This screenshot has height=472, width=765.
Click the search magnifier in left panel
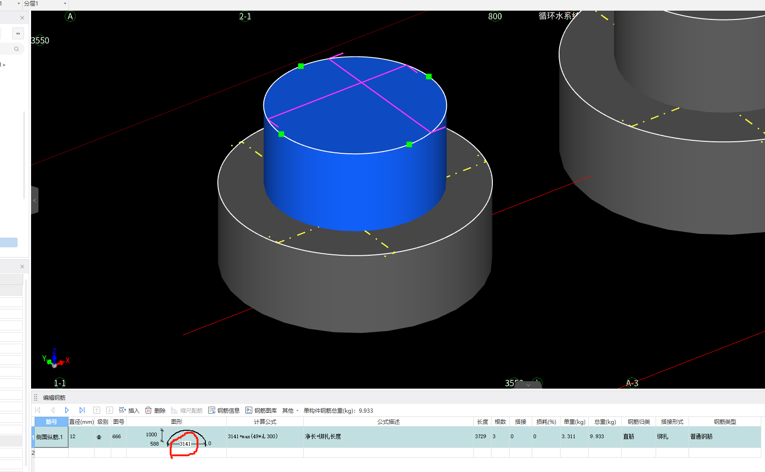(16, 49)
